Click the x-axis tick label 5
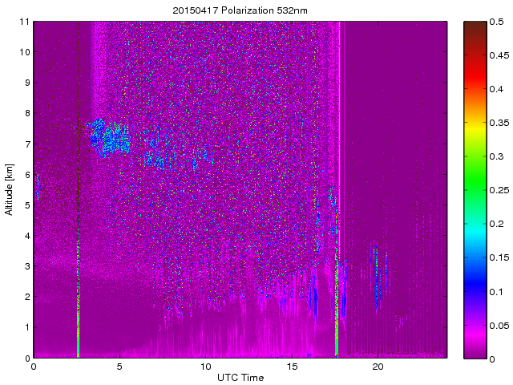The height and width of the screenshot is (385, 513). point(119,367)
